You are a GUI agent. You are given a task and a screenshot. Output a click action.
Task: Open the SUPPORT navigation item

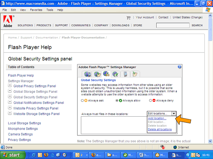tap(62, 26)
